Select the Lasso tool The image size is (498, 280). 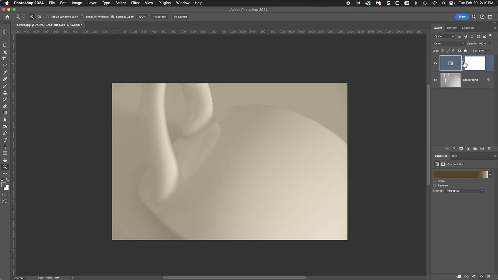point(5,46)
